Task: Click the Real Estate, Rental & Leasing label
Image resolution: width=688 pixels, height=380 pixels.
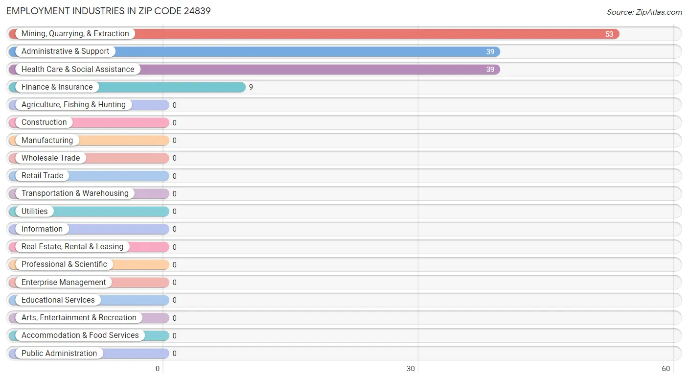Action: [72, 247]
